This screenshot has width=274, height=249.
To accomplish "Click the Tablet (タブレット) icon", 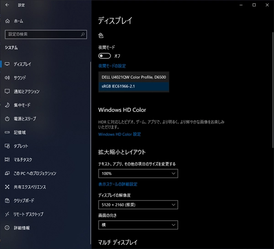I will click(x=7, y=146).
